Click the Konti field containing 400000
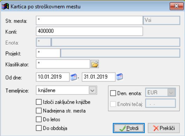 pyautogui.click(x=90, y=31)
